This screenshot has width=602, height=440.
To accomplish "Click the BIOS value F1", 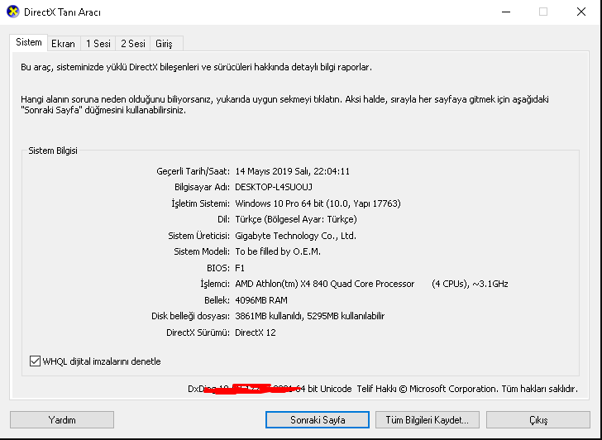I will tap(240, 268).
